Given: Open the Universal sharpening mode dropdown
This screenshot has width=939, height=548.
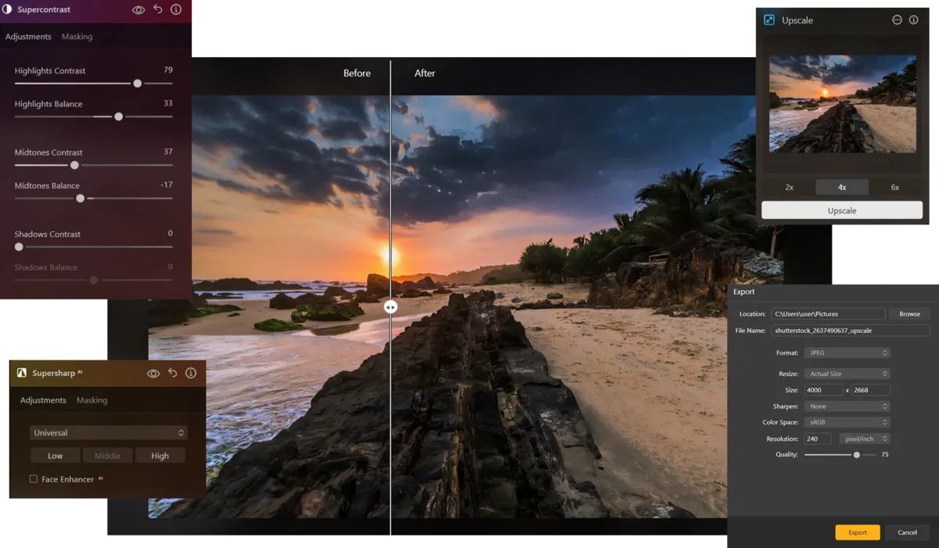Looking at the screenshot, I should (x=108, y=432).
